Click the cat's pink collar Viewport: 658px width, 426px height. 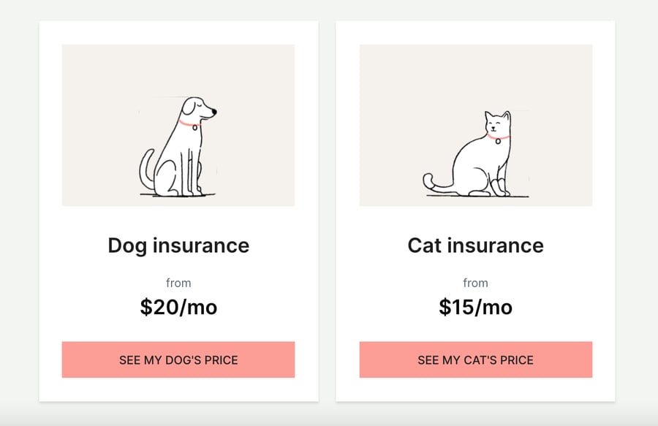[x=498, y=136]
